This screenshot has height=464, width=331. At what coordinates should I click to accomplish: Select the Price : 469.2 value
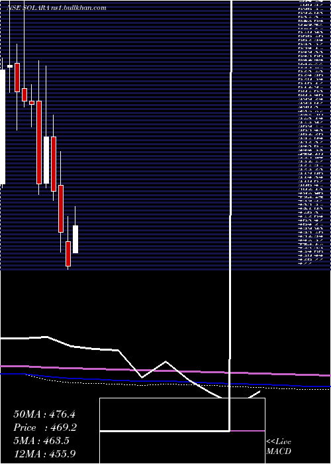tap(44, 428)
